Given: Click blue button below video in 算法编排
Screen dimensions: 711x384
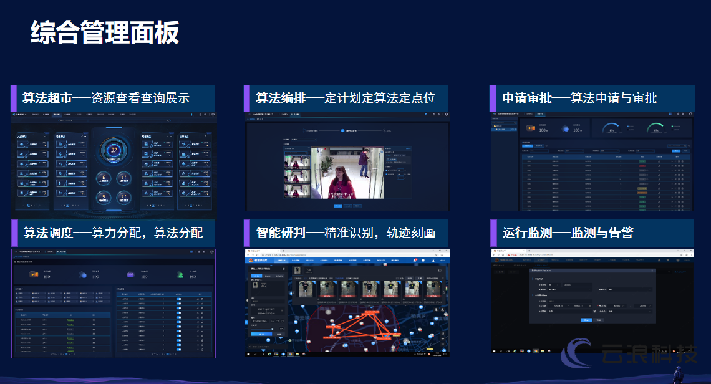Looking at the screenshot, I should pyautogui.click(x=338, y=206).
